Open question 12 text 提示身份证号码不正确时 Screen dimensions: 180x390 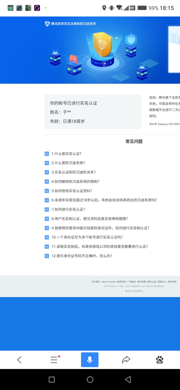(82, 256)
